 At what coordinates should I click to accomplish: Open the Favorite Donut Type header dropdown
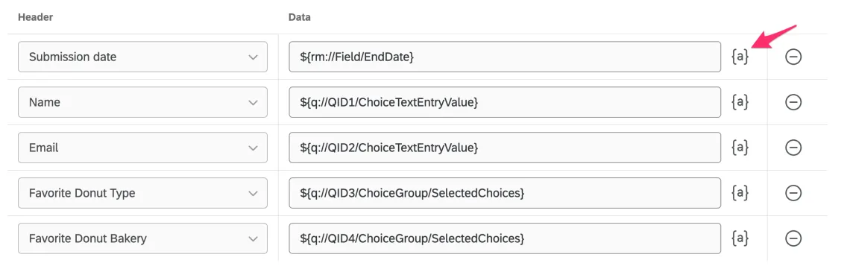click(x=142, y=193)
